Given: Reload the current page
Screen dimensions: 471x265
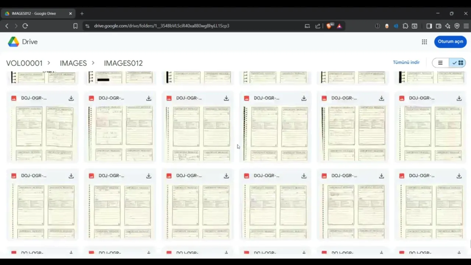Looking at the screenshot, I should pos(25,26).
